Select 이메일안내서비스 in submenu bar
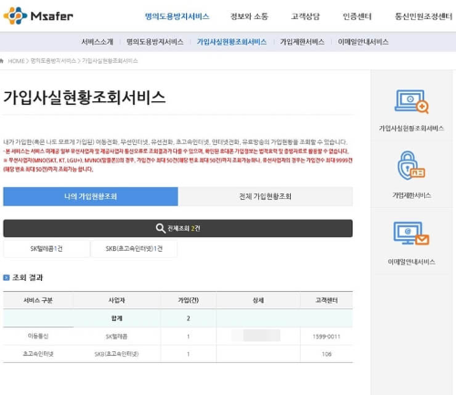The height and width of the screenshot is (395, 456). 363,42
